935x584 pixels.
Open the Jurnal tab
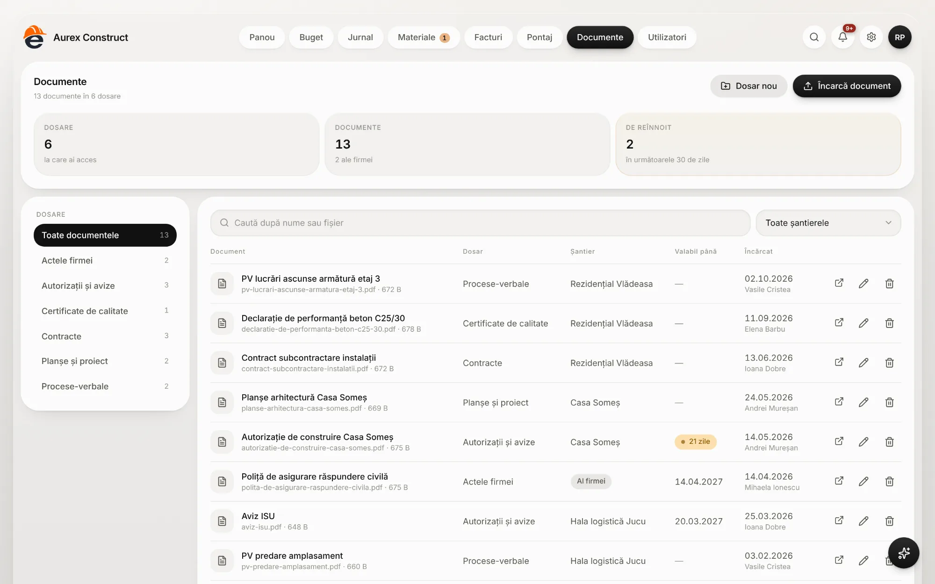(360, 37)
